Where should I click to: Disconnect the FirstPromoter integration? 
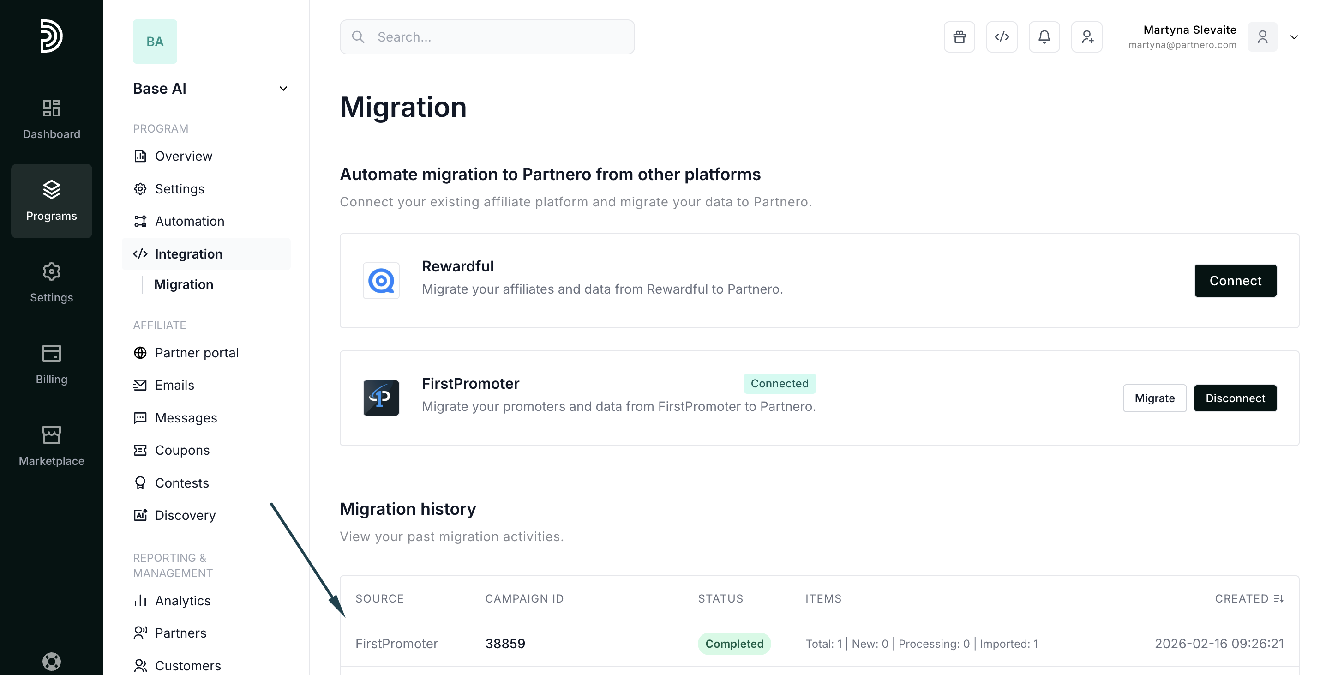tap(1235, 398)
